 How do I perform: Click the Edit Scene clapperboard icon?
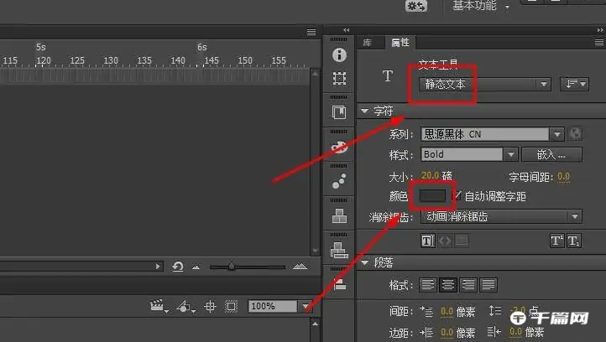tap(157, 307)
